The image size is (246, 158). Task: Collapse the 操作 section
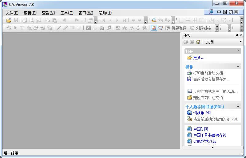point(238,66)
